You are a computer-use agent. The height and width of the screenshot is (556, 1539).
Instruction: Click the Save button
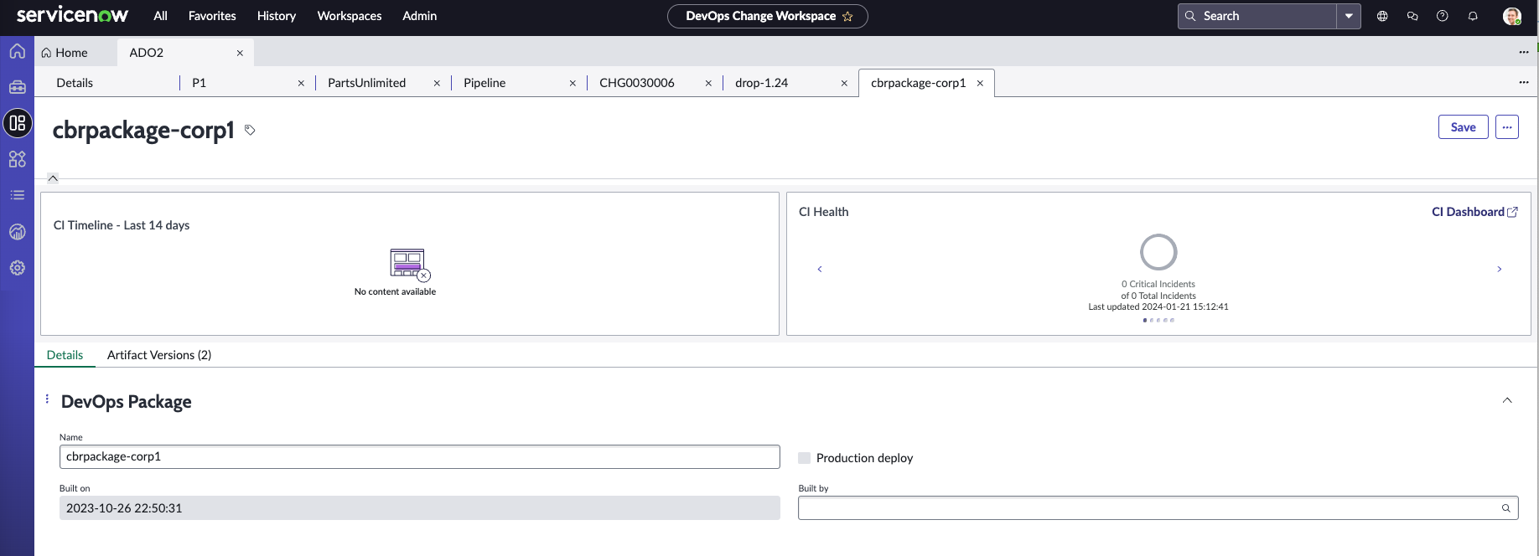point(1464,127)
